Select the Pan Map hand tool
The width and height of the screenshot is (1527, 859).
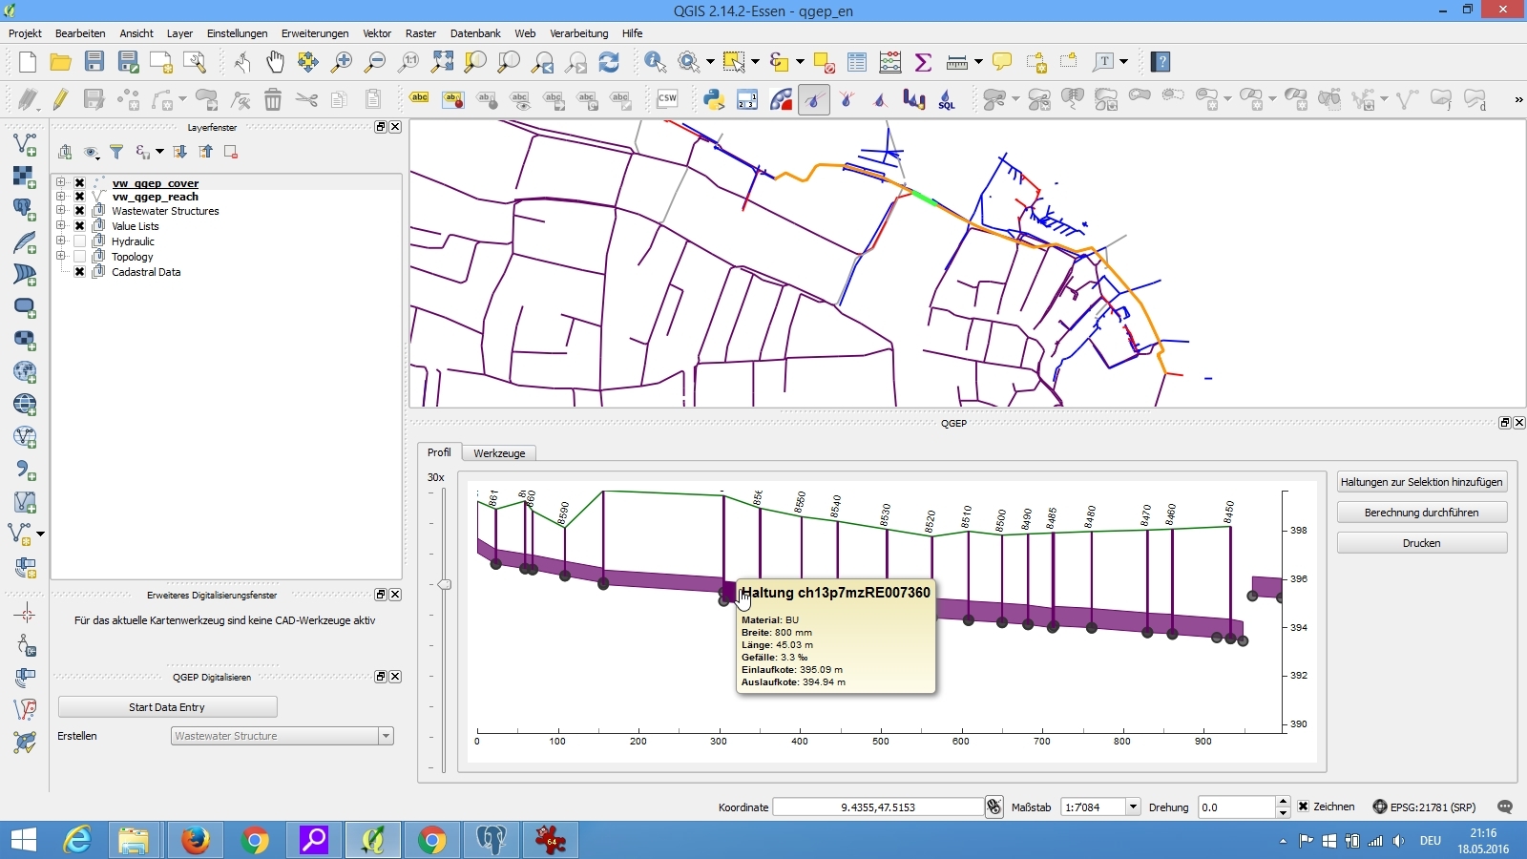pyautogui.click(x=275, y=62)
